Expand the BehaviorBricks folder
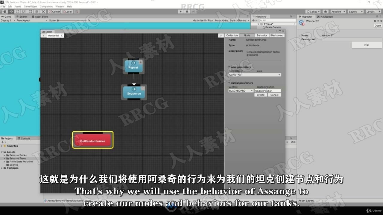383x215 pixels. (4, 155)
